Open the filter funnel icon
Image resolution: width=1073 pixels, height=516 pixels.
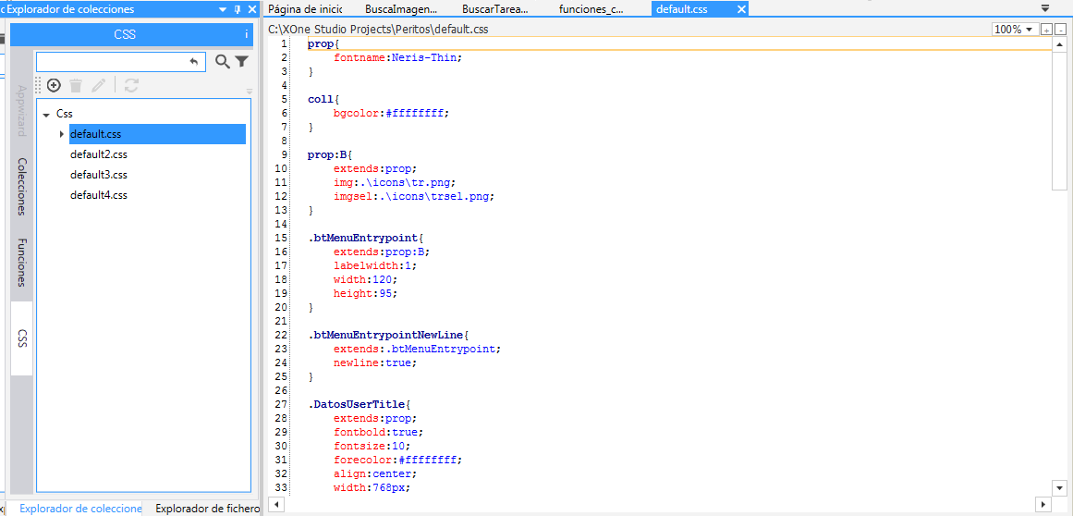[241, 62]
